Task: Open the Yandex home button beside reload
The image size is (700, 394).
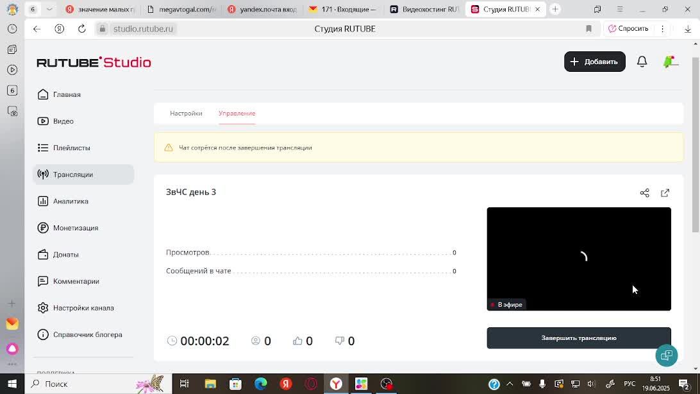Action: [x=60, y=29]
